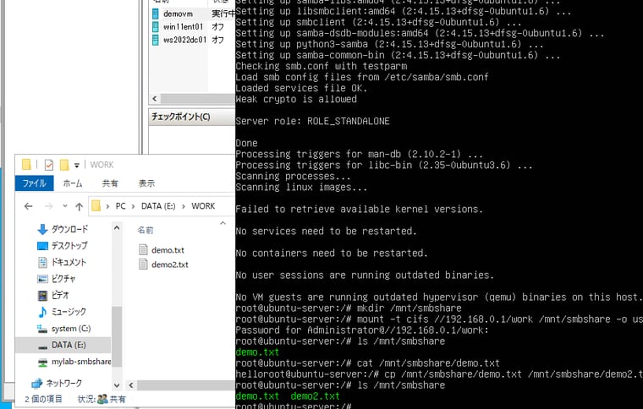Click left arrow of Hyper-V list scrollbar
Viewport: 643px width, 409px height.
coord(155,99)
